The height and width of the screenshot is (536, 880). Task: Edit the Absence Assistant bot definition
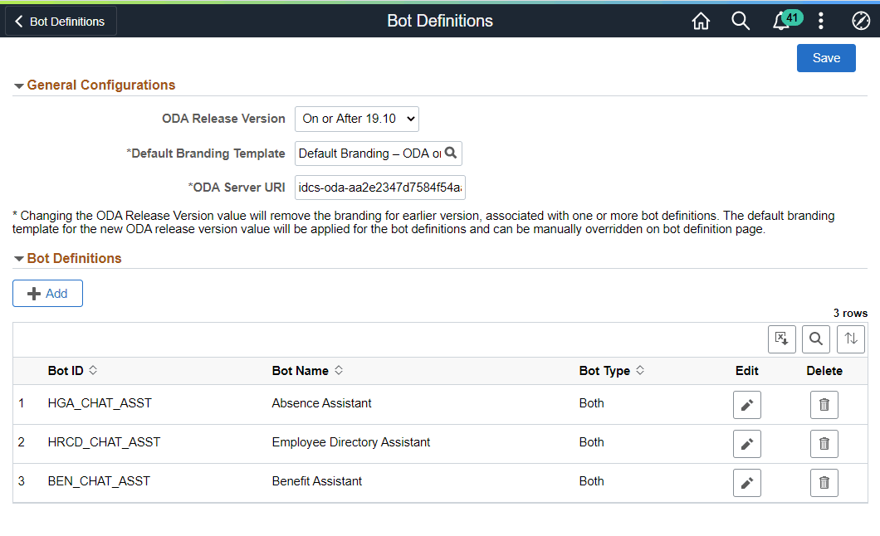(746, 404)
